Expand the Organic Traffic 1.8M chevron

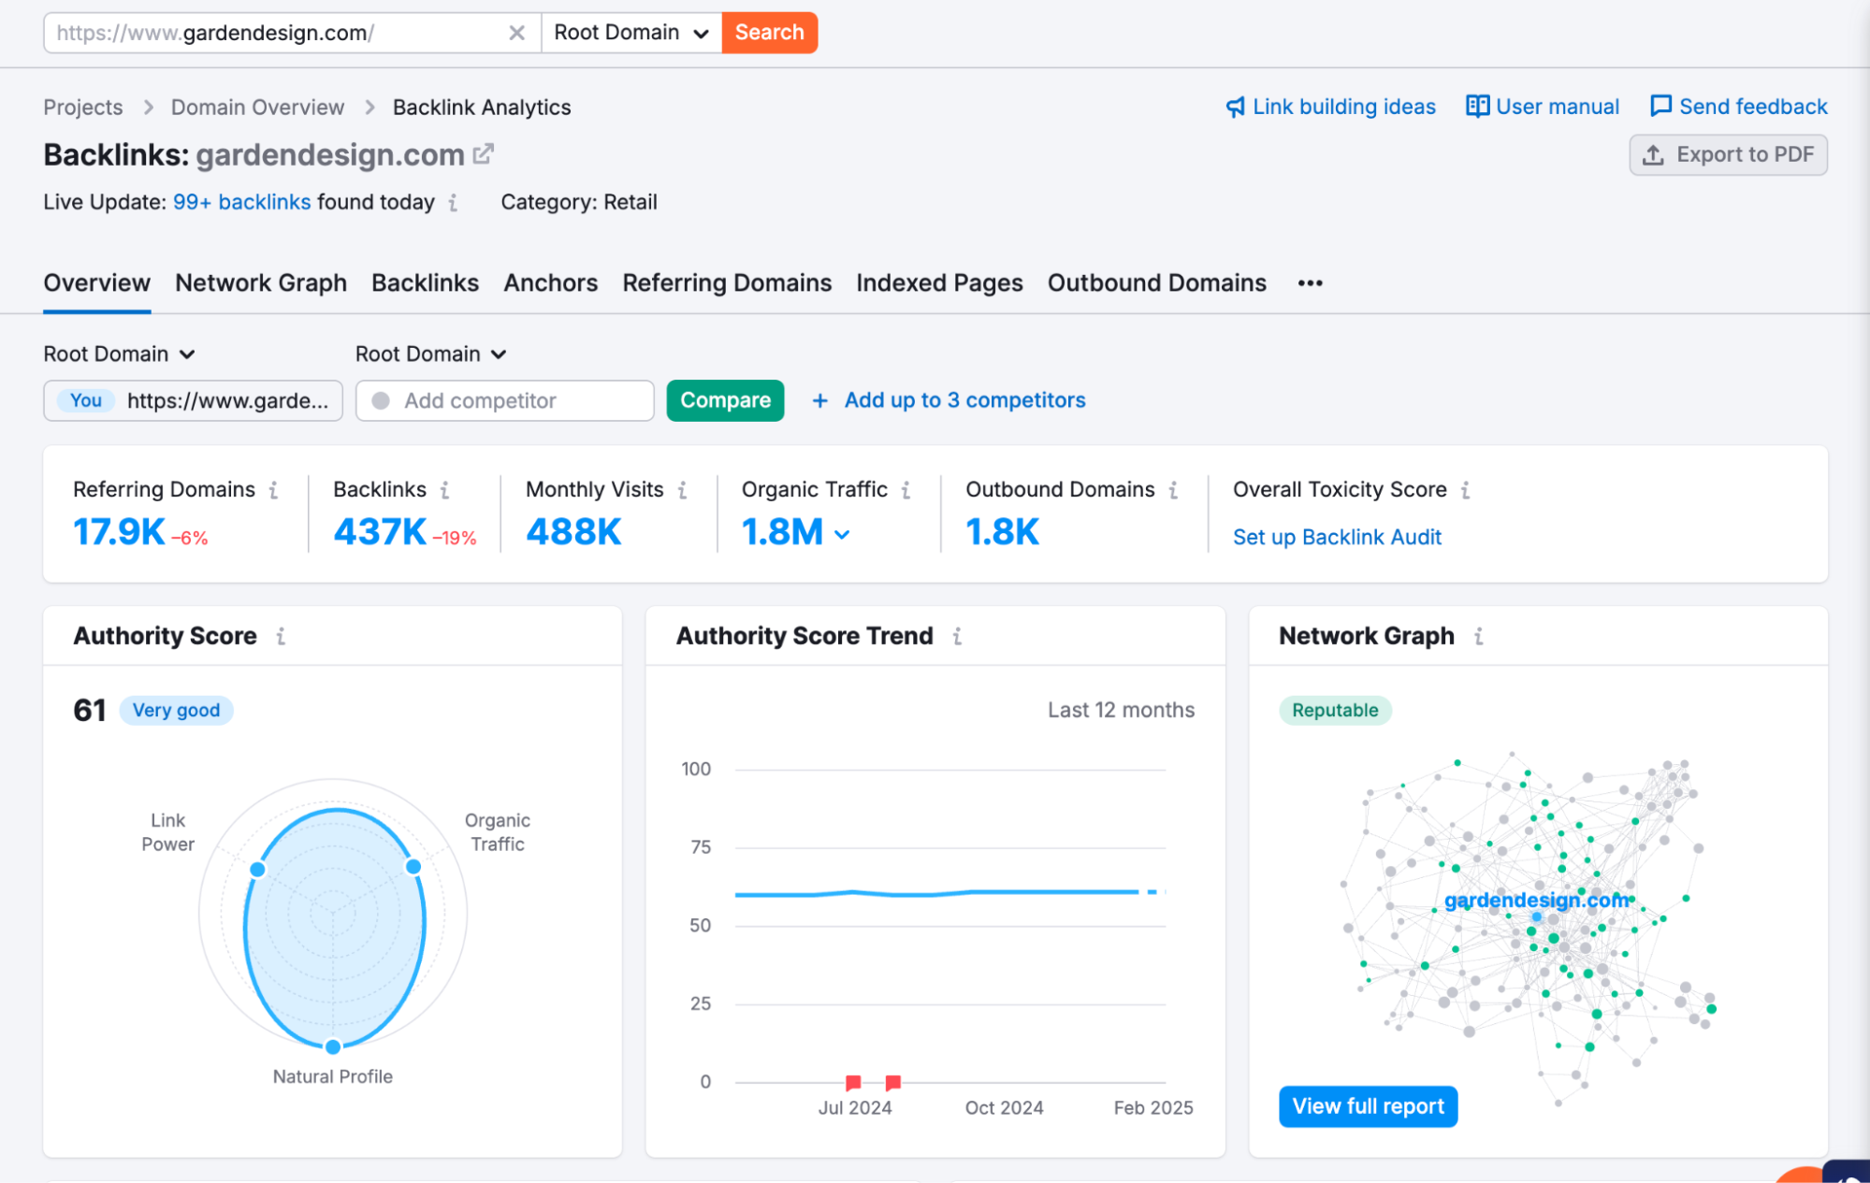(x=842, y=535)
